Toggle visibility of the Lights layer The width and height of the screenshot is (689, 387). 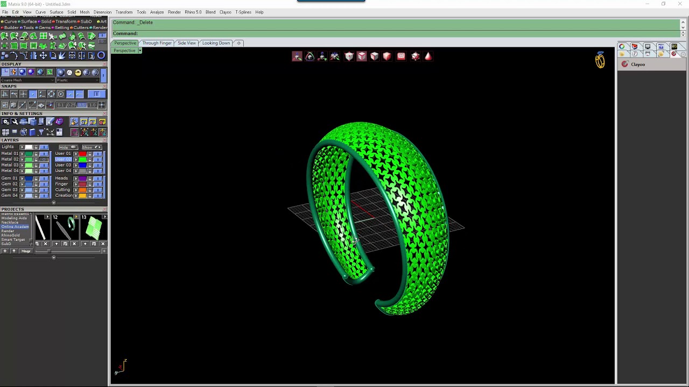(x=44, y=147)
